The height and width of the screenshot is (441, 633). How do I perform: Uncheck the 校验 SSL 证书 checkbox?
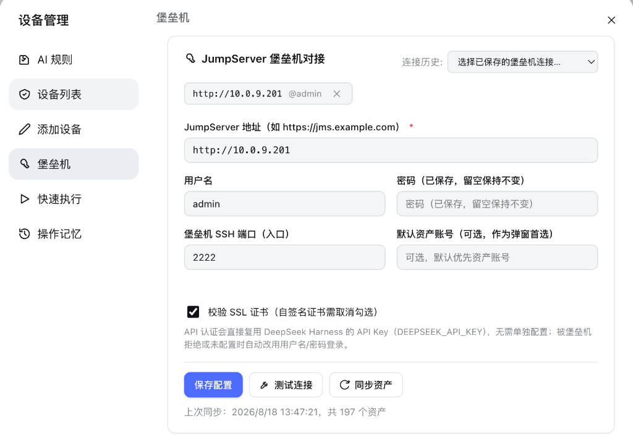193,312
